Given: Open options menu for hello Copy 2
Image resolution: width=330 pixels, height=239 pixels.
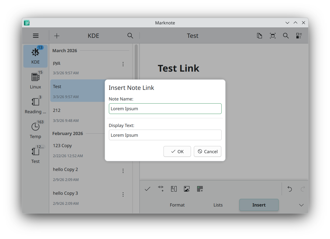Looking at the screenshot, I should click(123, 171).
